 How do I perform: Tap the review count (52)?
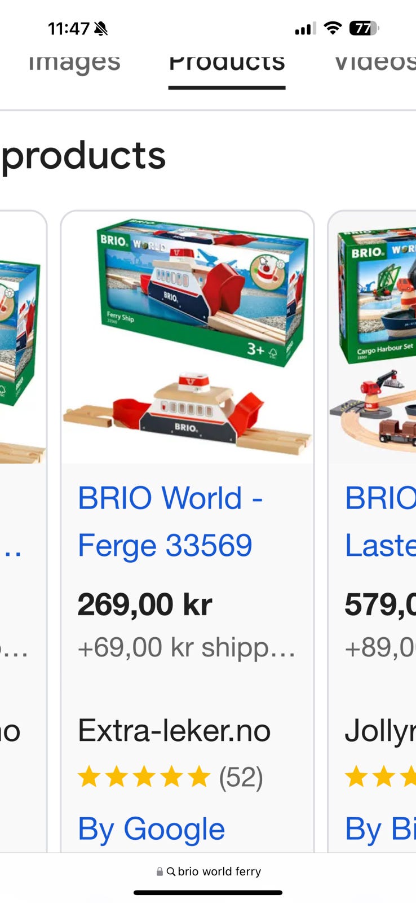click(241, 777)
